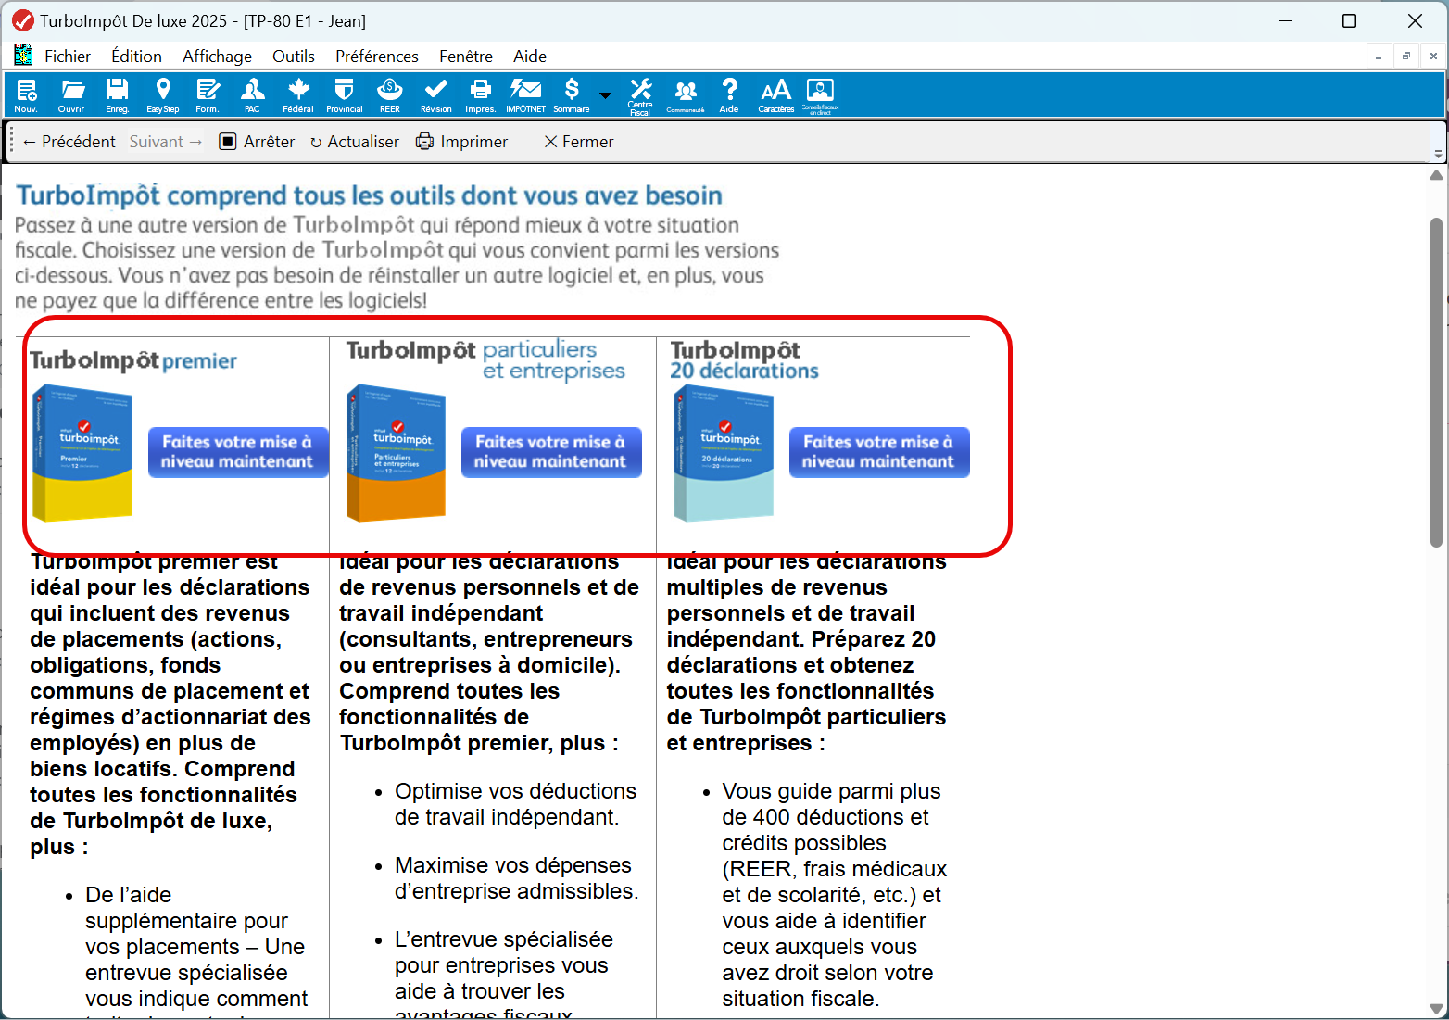The image size is (1449, 1020).
Task: Click the scrollbar up arrow
Action: coord(1436,175)
